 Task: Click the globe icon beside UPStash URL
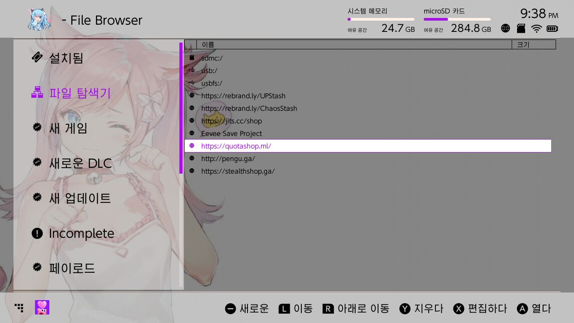(x=192, y=95)
